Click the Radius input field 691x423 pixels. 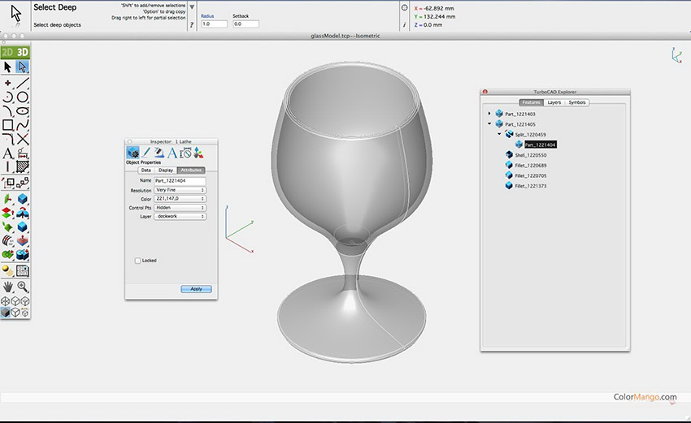tap(215, 24)
